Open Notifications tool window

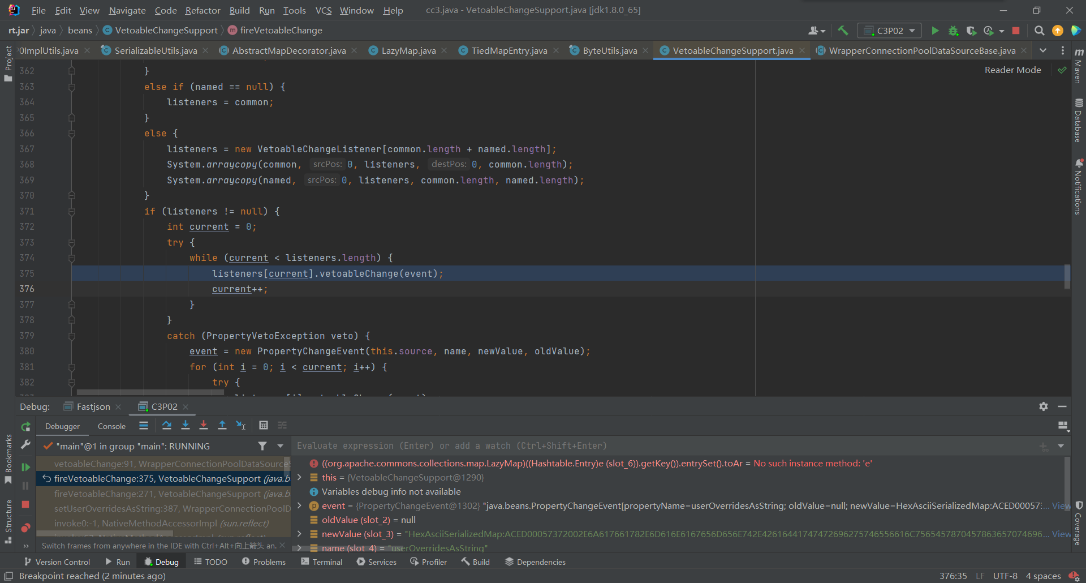[x=1079, y=187]
